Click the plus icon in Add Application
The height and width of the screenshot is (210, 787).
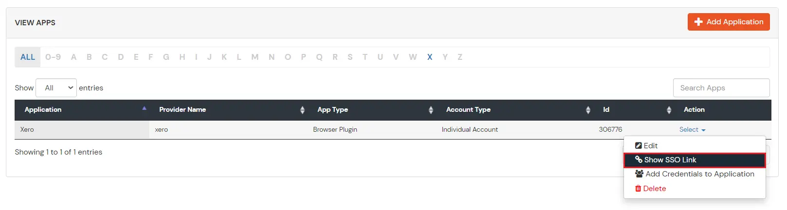tap(698, 22)
